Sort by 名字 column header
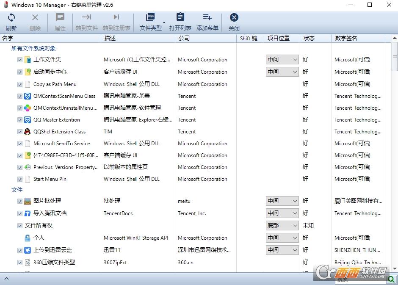The image size is (398, 285). click(x=50, y=38)
